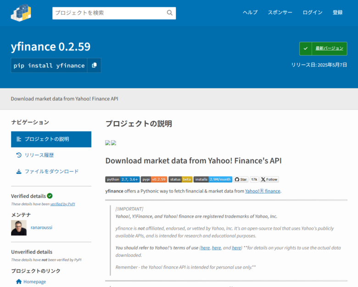Click the download files arrow icon

19,171
